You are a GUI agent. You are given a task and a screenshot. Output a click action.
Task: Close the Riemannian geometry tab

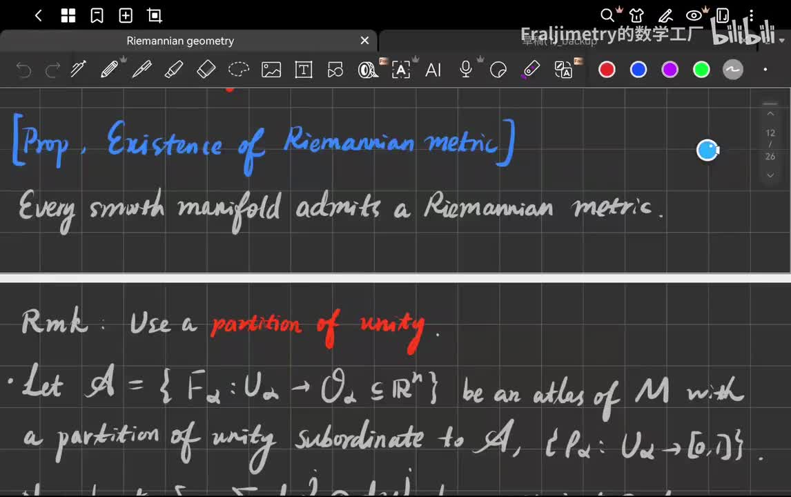click(364, 40)
